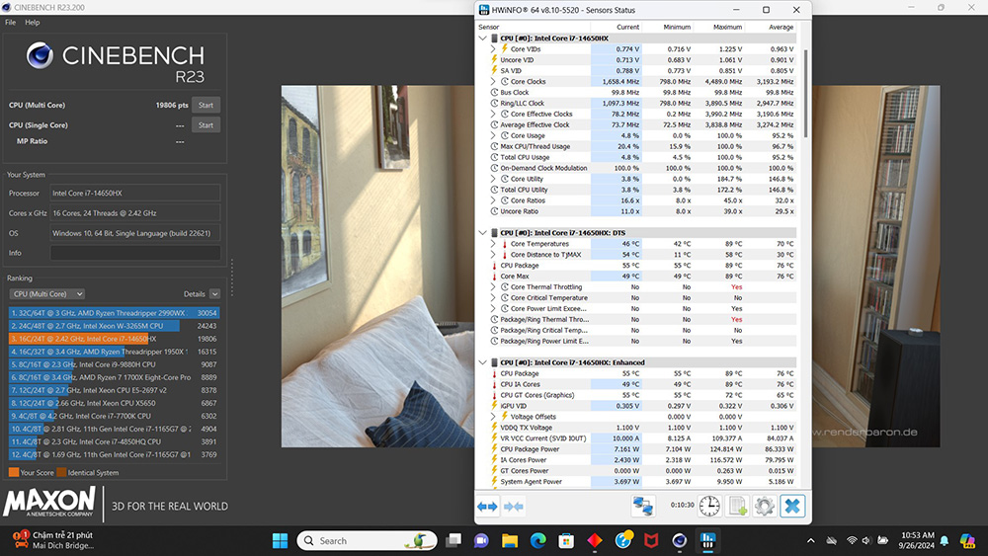988x556 pixels.
Task: Select the CPU Package Power row in HWiNFO
Action: pos(642,449)
